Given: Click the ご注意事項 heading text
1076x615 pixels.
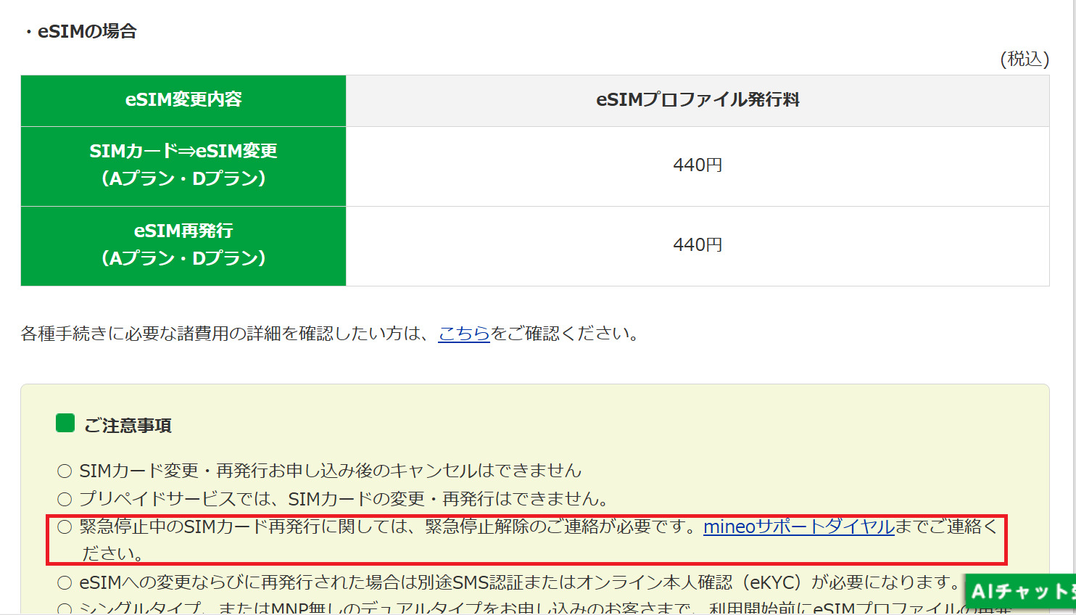Looking at the screenshot, I should [128, 426].
